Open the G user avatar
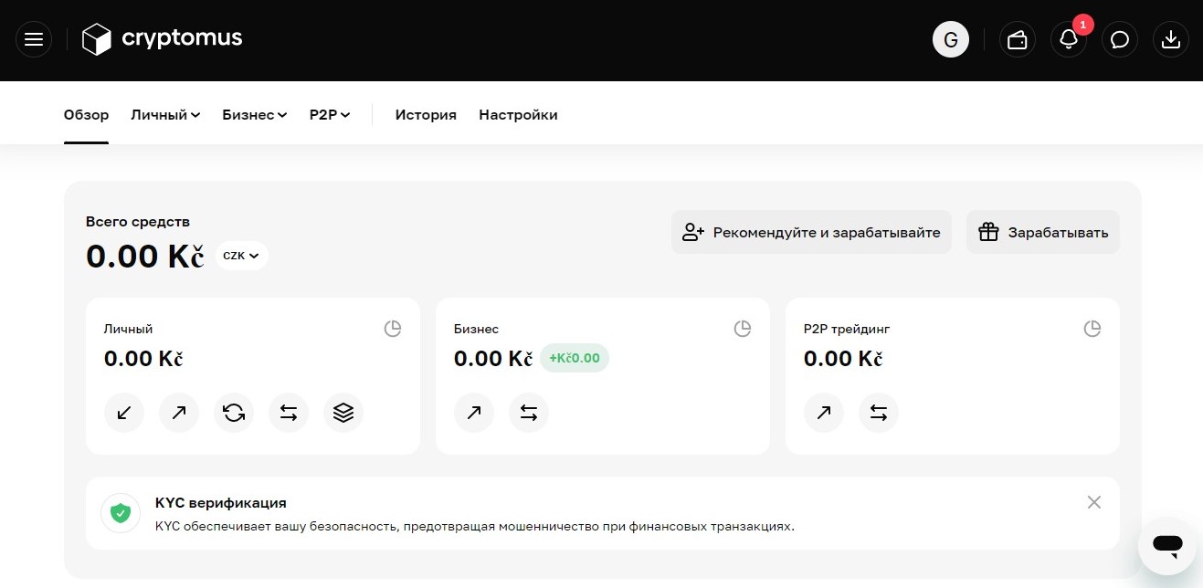 [x=950, y=39]
